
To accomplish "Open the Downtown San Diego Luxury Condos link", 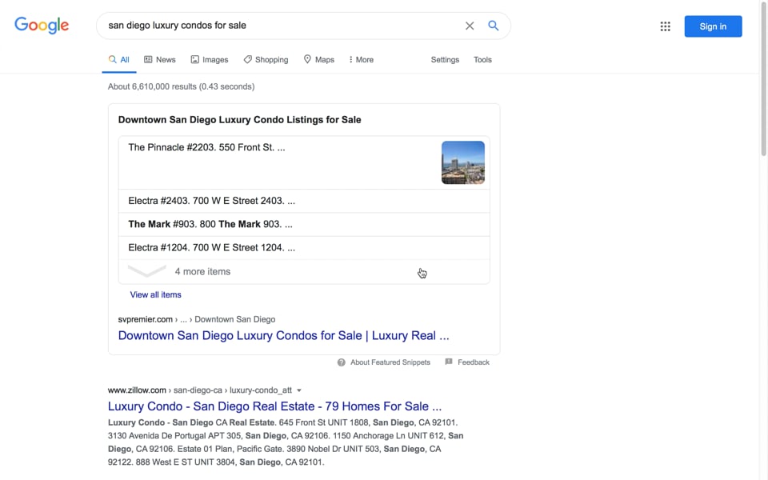I will click(x=283, y=335).
